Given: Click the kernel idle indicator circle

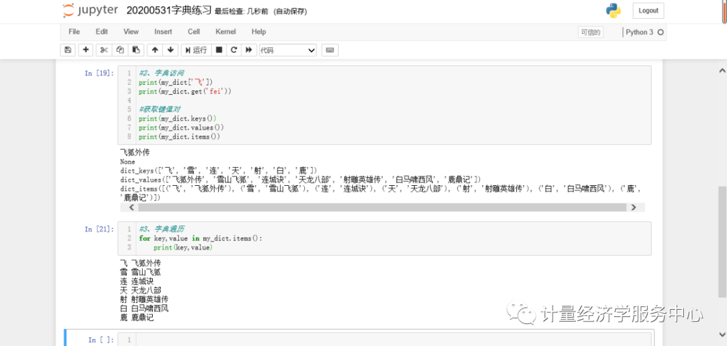Looking at the screenshot, I should tap(661, 32).
